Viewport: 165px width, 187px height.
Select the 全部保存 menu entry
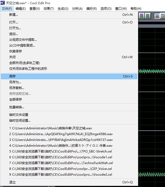click(x=69, y=100)
